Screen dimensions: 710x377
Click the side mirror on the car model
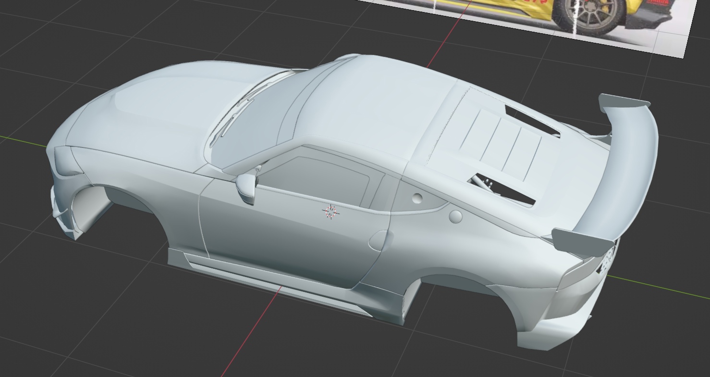click(246, 188)
